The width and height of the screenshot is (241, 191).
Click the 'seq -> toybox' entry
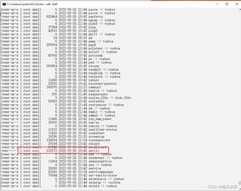[100, 165]
